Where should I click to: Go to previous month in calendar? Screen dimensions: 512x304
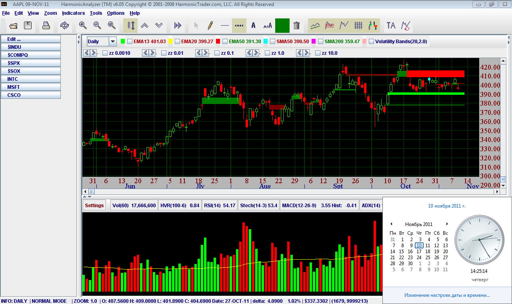(391, 224)
